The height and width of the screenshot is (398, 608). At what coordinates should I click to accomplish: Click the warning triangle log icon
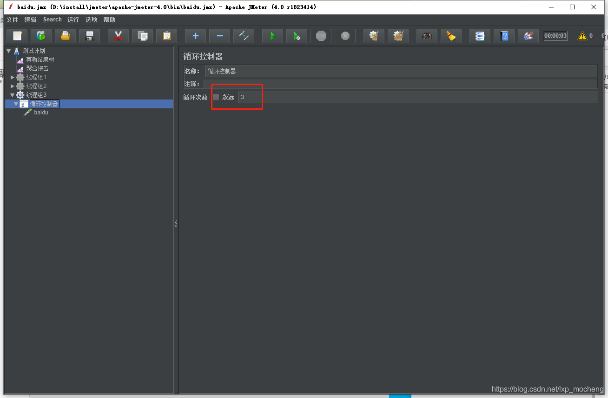click(582, 36)
